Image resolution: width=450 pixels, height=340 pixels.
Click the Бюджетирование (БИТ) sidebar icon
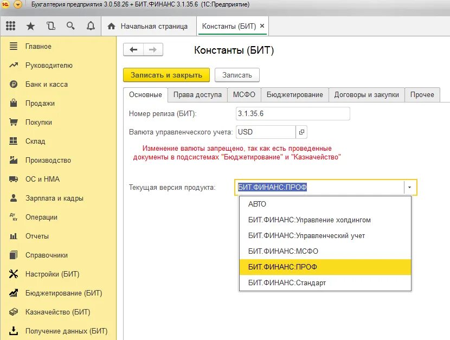[14, 293]
